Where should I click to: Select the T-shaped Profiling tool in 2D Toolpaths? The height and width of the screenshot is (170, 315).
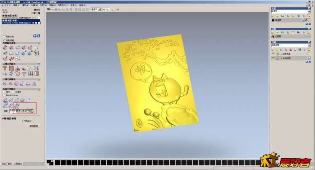click(5, 68)
